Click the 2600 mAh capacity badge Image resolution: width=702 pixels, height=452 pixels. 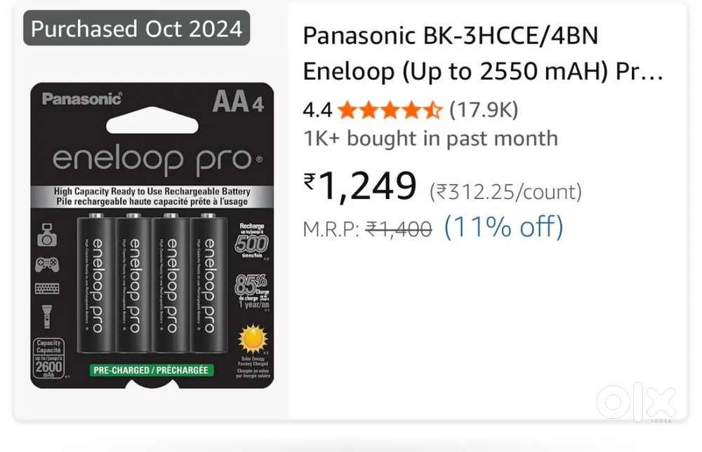pyautogui.click(x=49, y=359)
